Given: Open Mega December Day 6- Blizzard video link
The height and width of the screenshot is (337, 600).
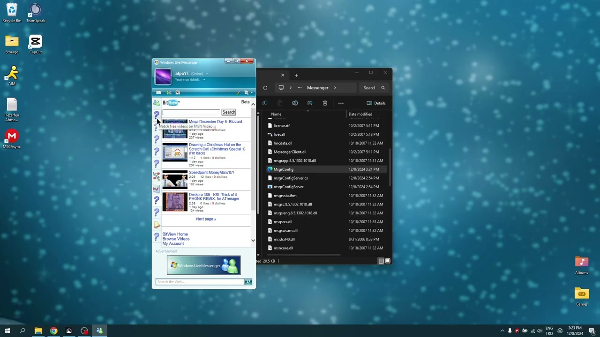Looking at the screenshot, I should pos(215,122).
